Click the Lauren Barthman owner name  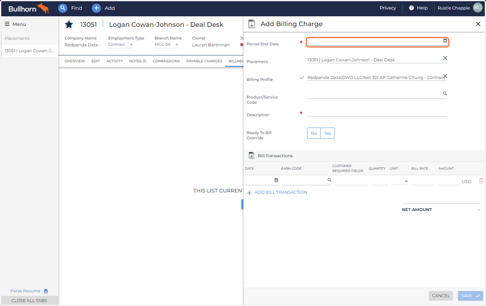[x=211, y=45]
